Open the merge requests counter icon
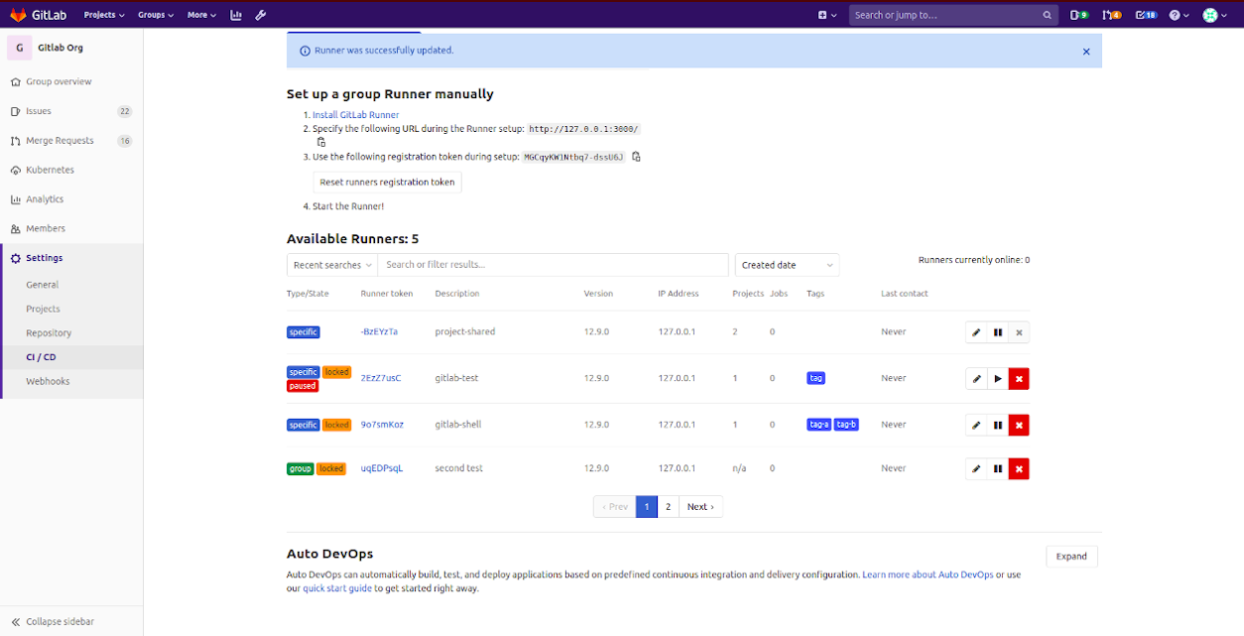The width and height of the screenshot is (1244, 636). (x=1113, y=15)
